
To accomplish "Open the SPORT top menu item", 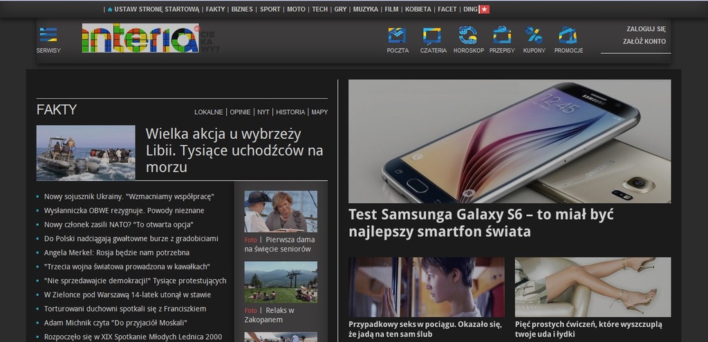I will pos(270,9).
